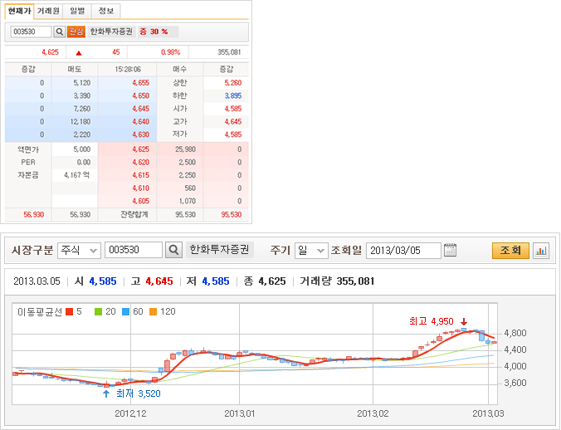The height and width of the screenshot is (430, 561).
Task: Click the search magnifier in the chart toolbar
Action: click(173, 250)
